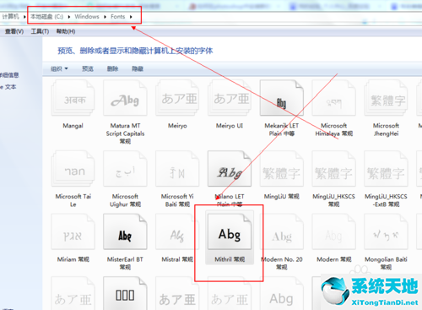Click the Mithril 常规 font label

(230, 259)
